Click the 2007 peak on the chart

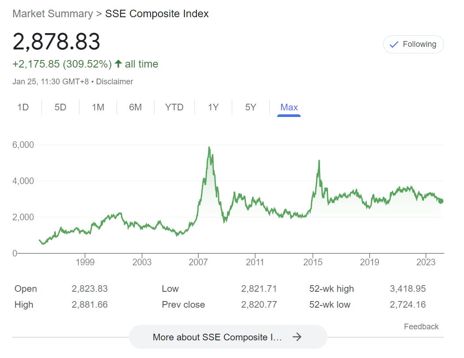pos(209,147)
